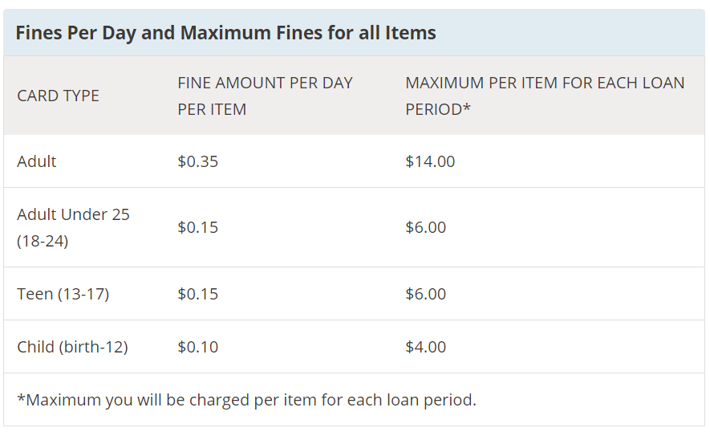Click the footnote about maximum charged per item
The height and width of the screenshot is (436, 710).
(x=247, y=400)
